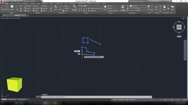
Task: Open status bar customization menu
Action: pos(187,100)
